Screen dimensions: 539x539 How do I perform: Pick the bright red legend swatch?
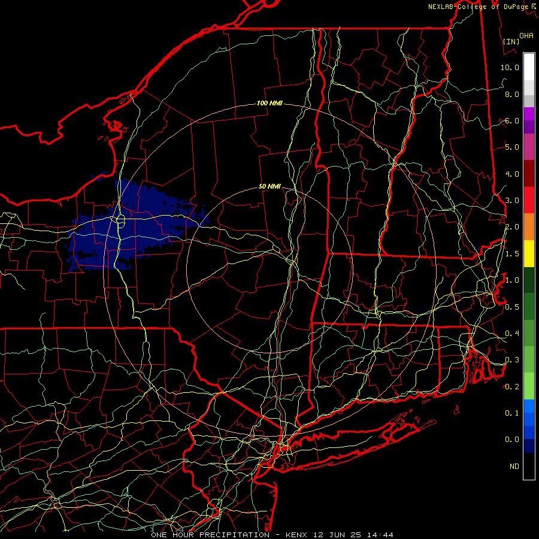point(529,201)
